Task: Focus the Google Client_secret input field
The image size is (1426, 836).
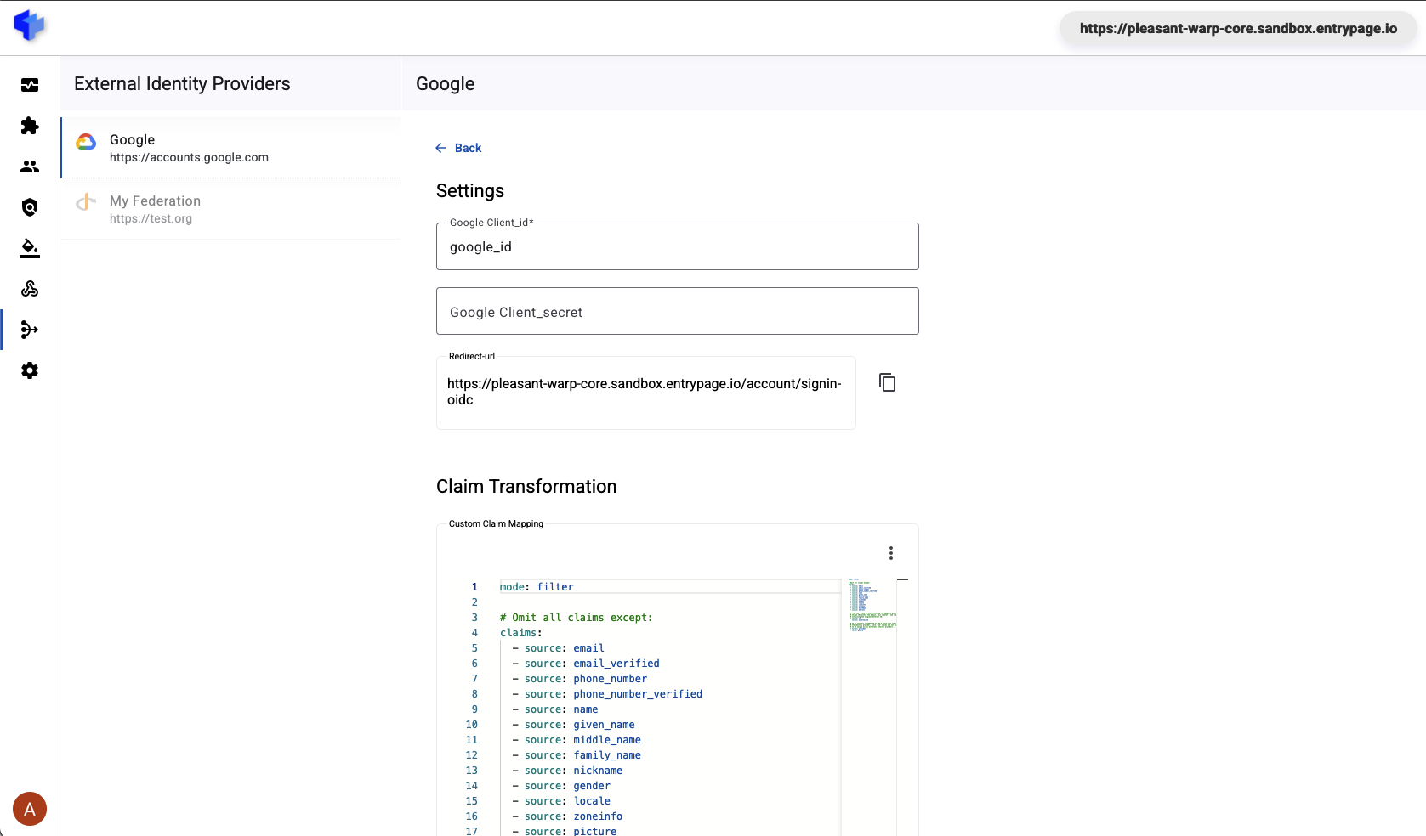Action: 677,311
